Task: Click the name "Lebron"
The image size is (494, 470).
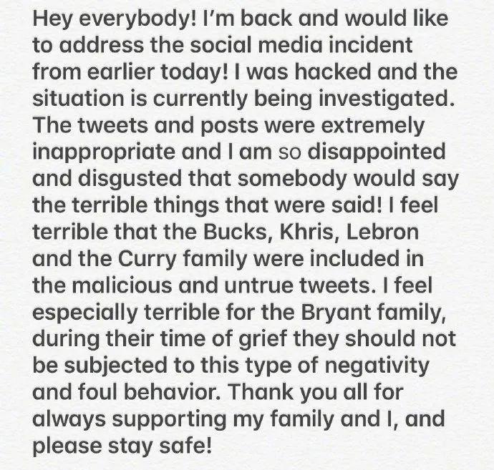Action: [x=423, y=230]
